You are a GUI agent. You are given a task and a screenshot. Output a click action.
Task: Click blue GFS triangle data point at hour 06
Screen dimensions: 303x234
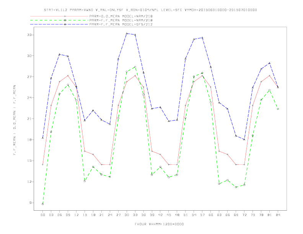[x=60, y=54]
